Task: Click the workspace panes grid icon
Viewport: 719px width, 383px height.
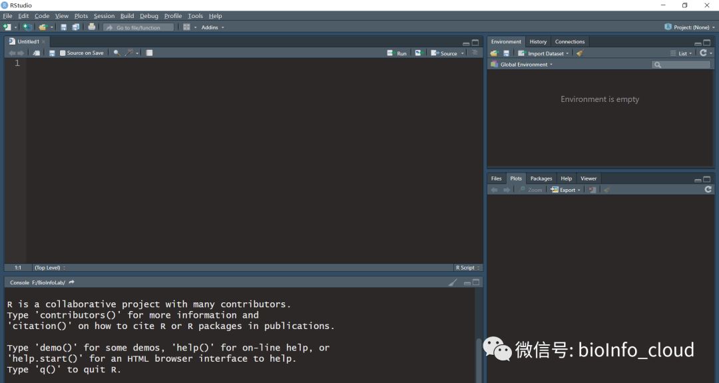Action: point(186,27)
